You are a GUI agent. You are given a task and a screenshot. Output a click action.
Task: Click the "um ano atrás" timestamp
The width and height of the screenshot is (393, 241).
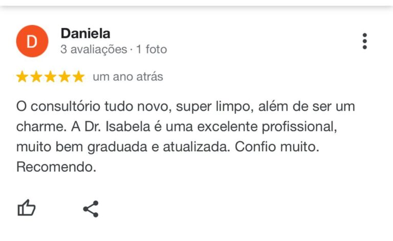pyautogui.click(x=127, y=77)
